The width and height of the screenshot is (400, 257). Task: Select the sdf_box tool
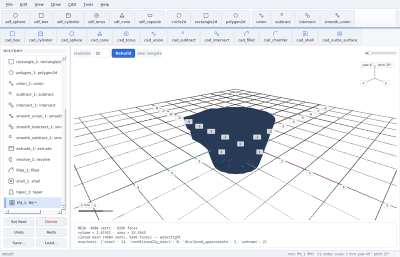point(41,18)
